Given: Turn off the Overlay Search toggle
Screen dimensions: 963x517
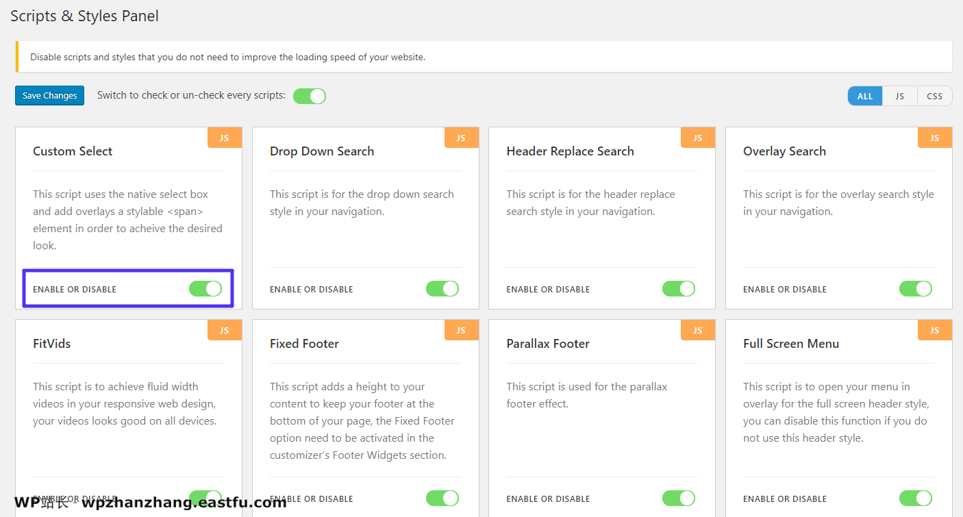Looking at the screenshot, I should 915,289.
